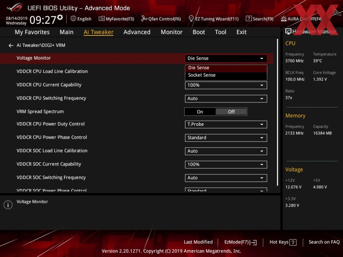The width and height of the screenshot is (343, 257).
Task: Click the Ai Tweaker\DIGI+ VRM breadcrumb
Action: pyautogui.click(x=41, y=45)
